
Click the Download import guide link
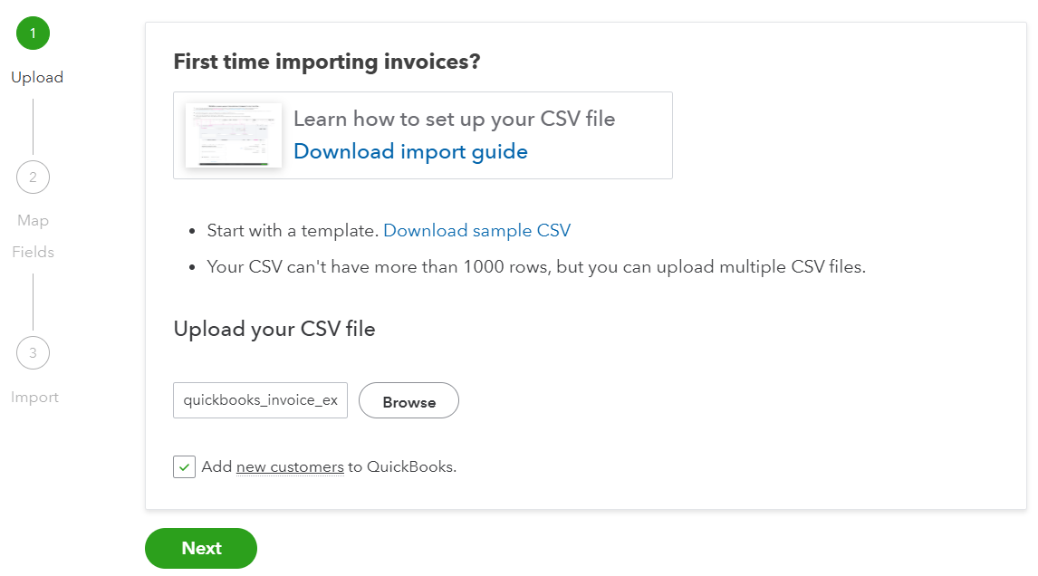point(410,151)
